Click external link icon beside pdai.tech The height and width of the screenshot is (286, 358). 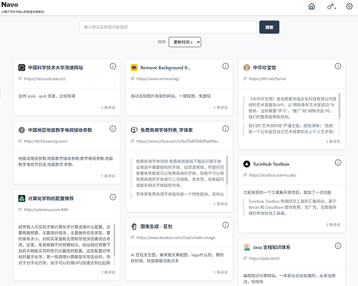(245, 258)
